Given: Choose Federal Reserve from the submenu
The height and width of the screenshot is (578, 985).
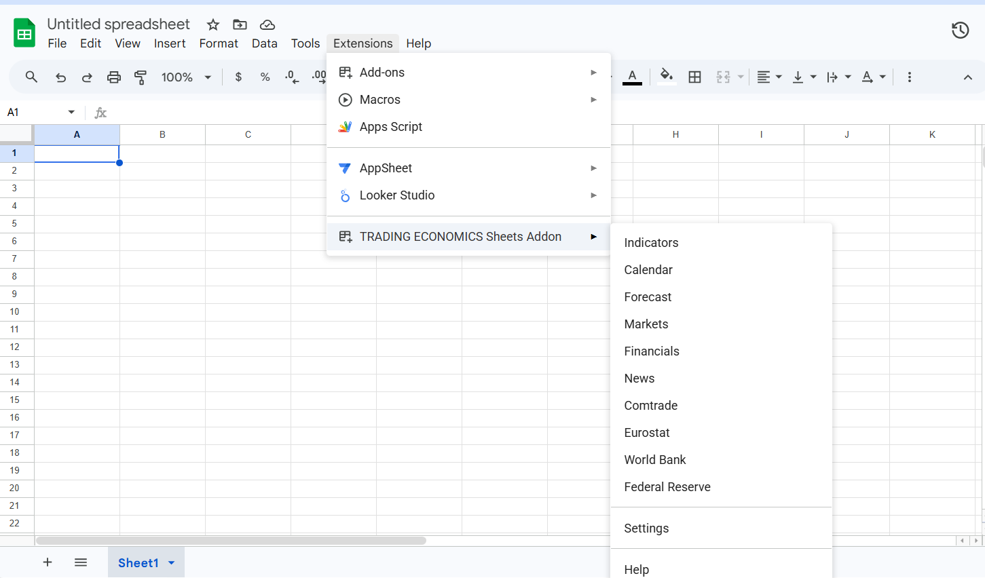Looking at the screenshot, I should (721, 487).
